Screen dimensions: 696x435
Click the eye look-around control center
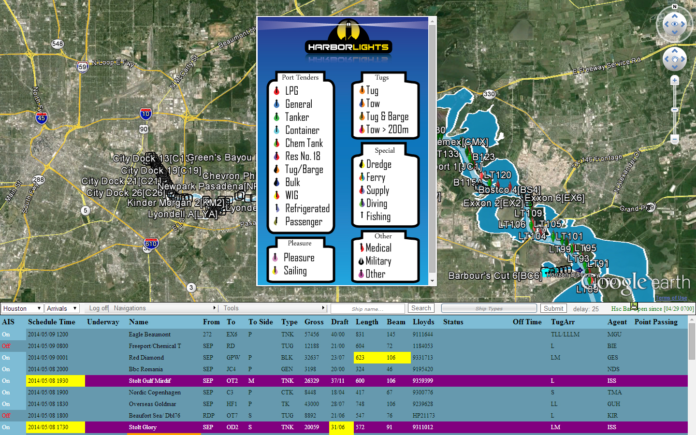pos(675,24)
